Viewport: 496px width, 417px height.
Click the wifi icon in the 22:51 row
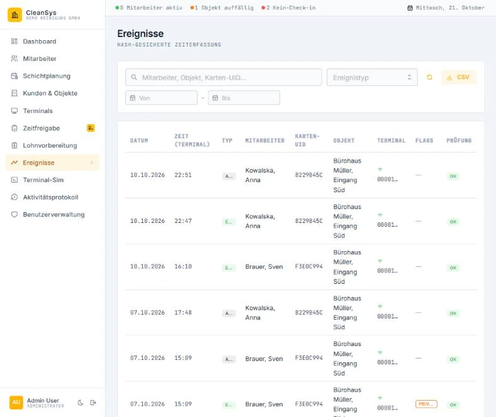coord(380,170)
